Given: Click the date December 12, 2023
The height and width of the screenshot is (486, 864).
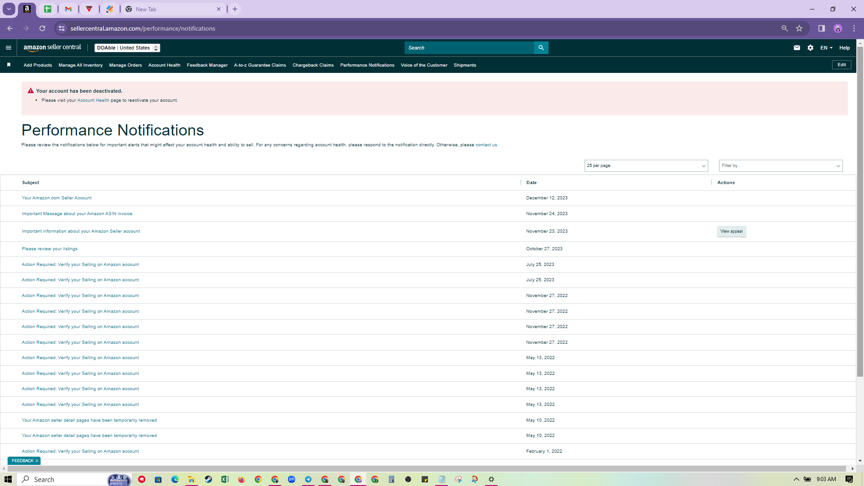Looking at the screenshot, I should click(547, 198).
